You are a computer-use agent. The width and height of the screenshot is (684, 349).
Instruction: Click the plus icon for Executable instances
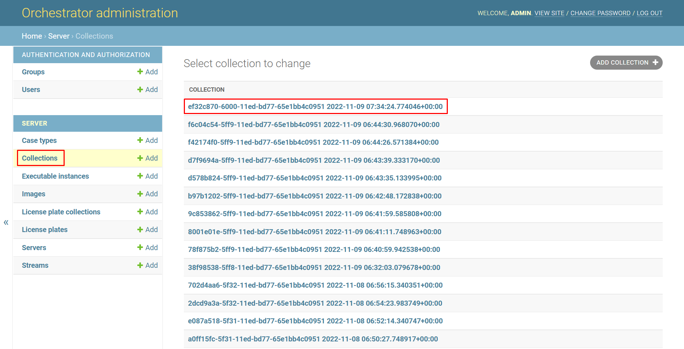(x=140, y=176)
